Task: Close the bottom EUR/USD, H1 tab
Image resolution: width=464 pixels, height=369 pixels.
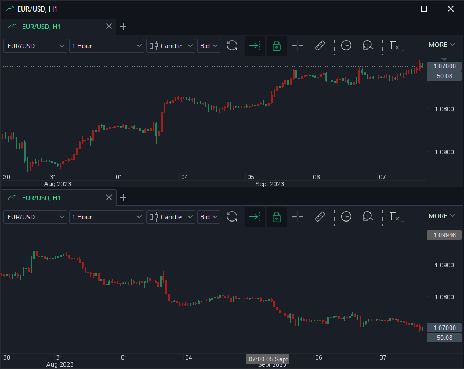Action: pyautogui.click(x=109, y=197)
